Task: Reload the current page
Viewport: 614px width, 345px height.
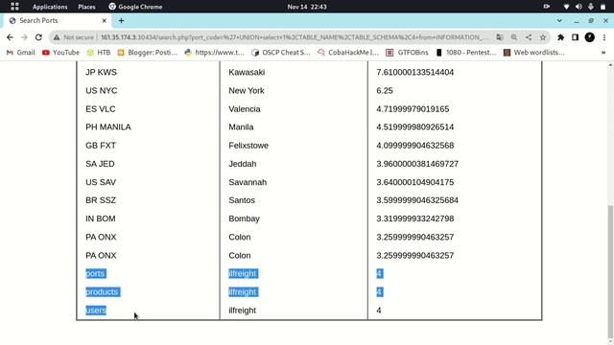Action: (x=38, y=37)
